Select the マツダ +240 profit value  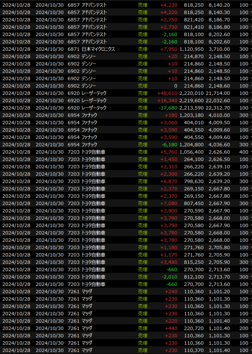[171, 291]
